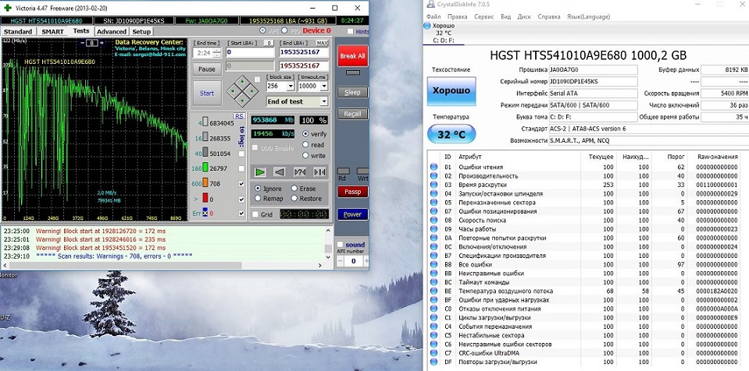This screenshot has width=749, height=371.
Task: Click the Passp button
Action: 352,192
